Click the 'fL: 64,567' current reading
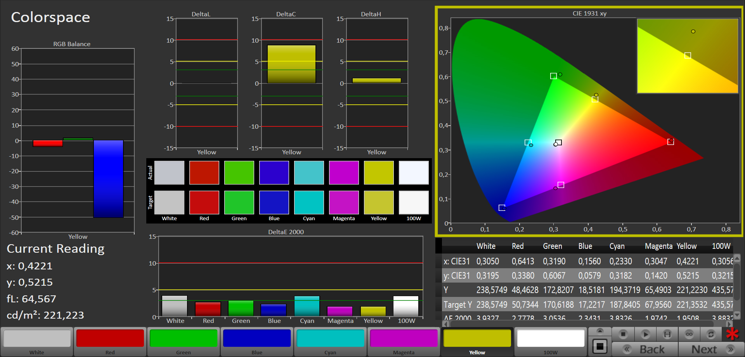The width and height of the screenshot is (745, 357). tap(31, 299)
